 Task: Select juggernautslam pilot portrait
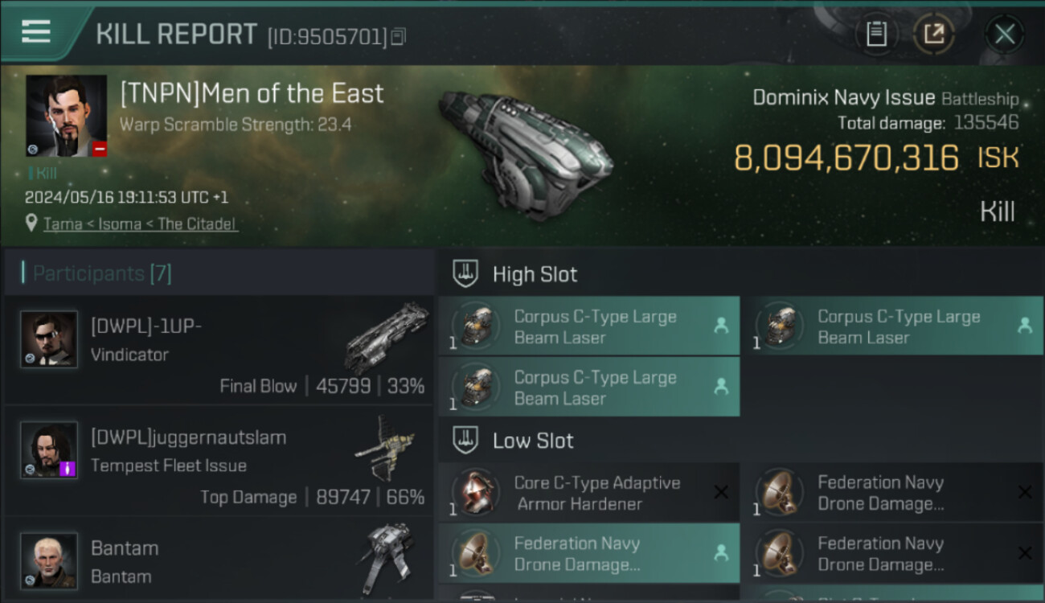[x=49, y=450]
